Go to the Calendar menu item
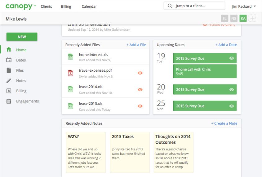The width and height of the screenshot is (262, 177). [x=89, y=7]
